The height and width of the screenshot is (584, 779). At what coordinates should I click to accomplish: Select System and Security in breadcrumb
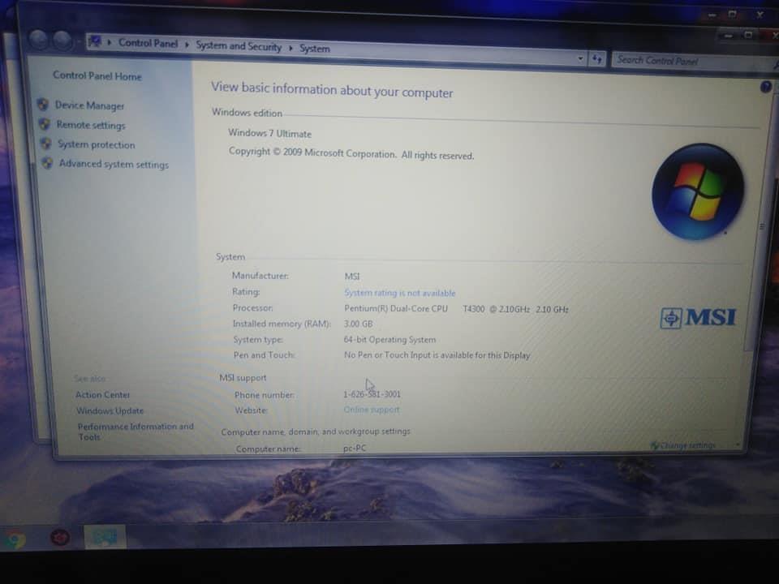pos(239,46)
